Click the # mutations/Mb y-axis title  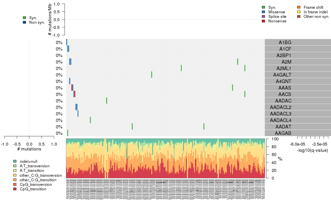point(50,19)
